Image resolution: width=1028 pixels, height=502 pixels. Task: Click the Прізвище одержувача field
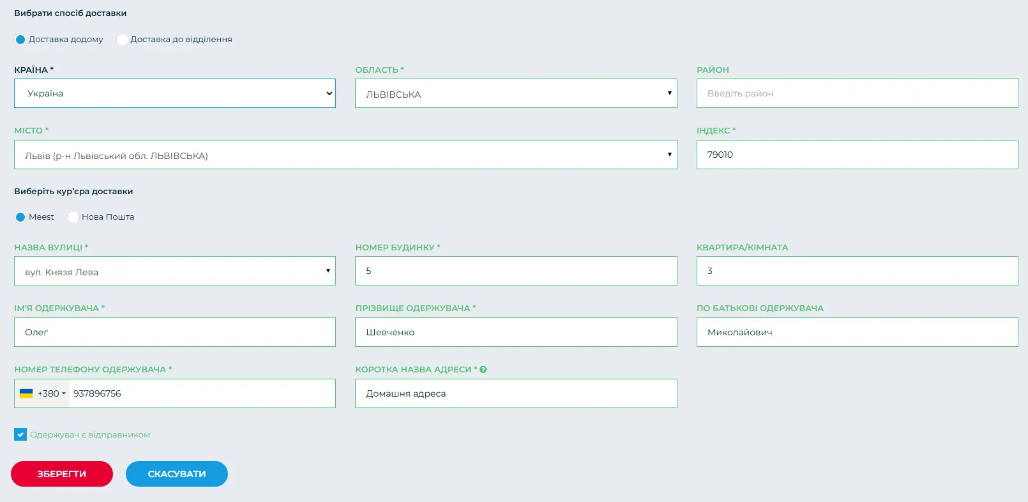(x=515, y=332)
